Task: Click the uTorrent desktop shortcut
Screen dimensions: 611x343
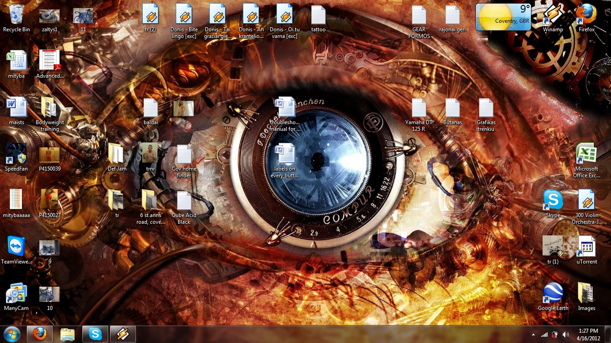Action: tap(586, 251)
